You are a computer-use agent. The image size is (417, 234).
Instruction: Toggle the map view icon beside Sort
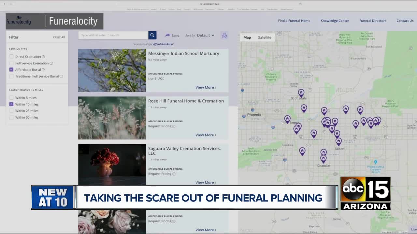click(224, 35)
